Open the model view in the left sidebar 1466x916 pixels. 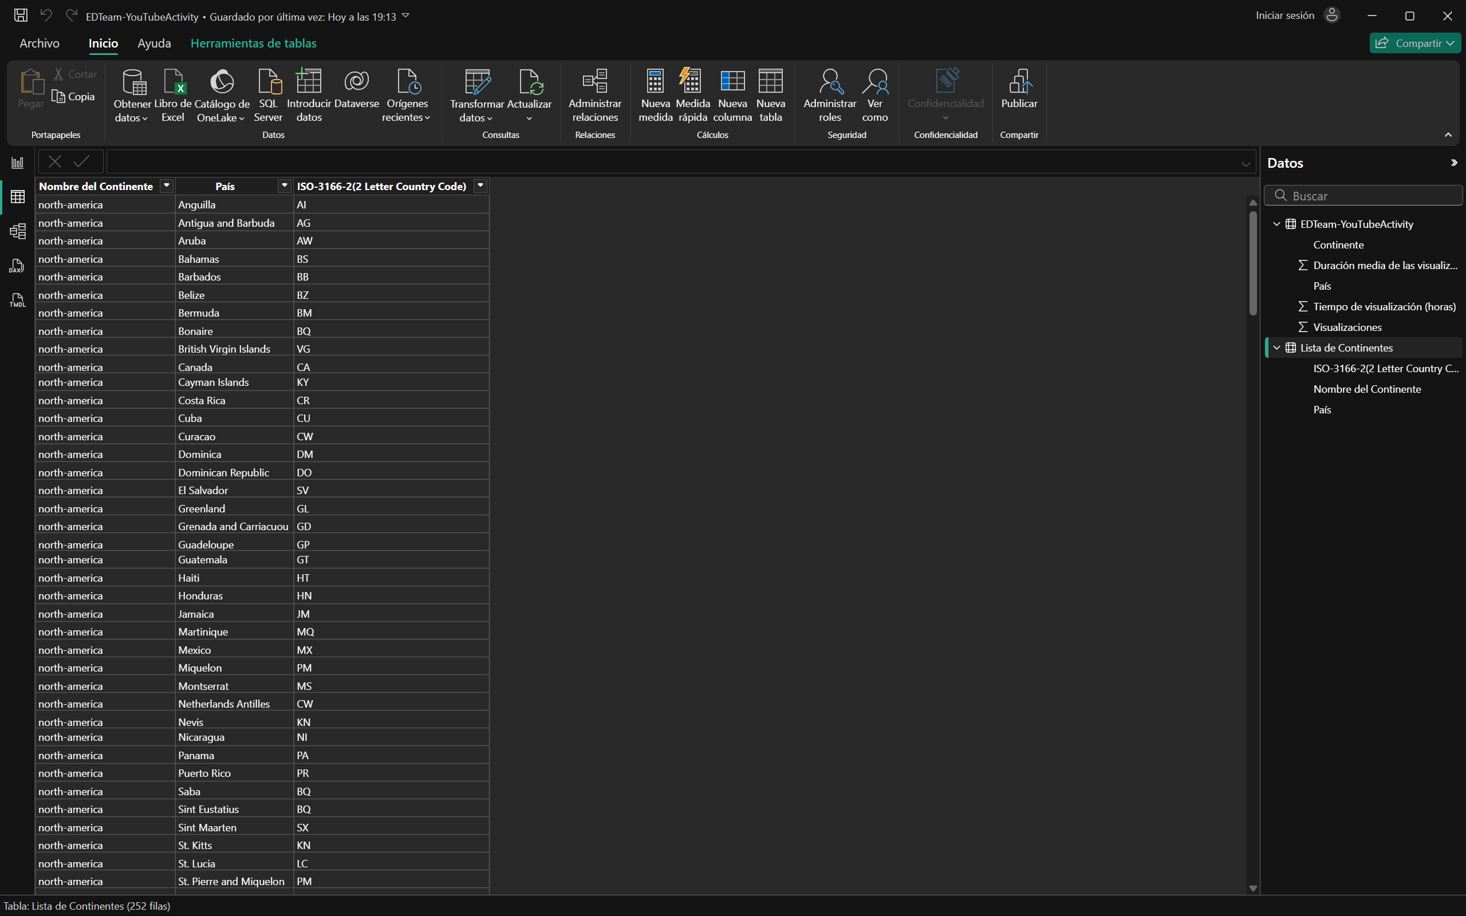pyautogui.click(x=18, y=231)
